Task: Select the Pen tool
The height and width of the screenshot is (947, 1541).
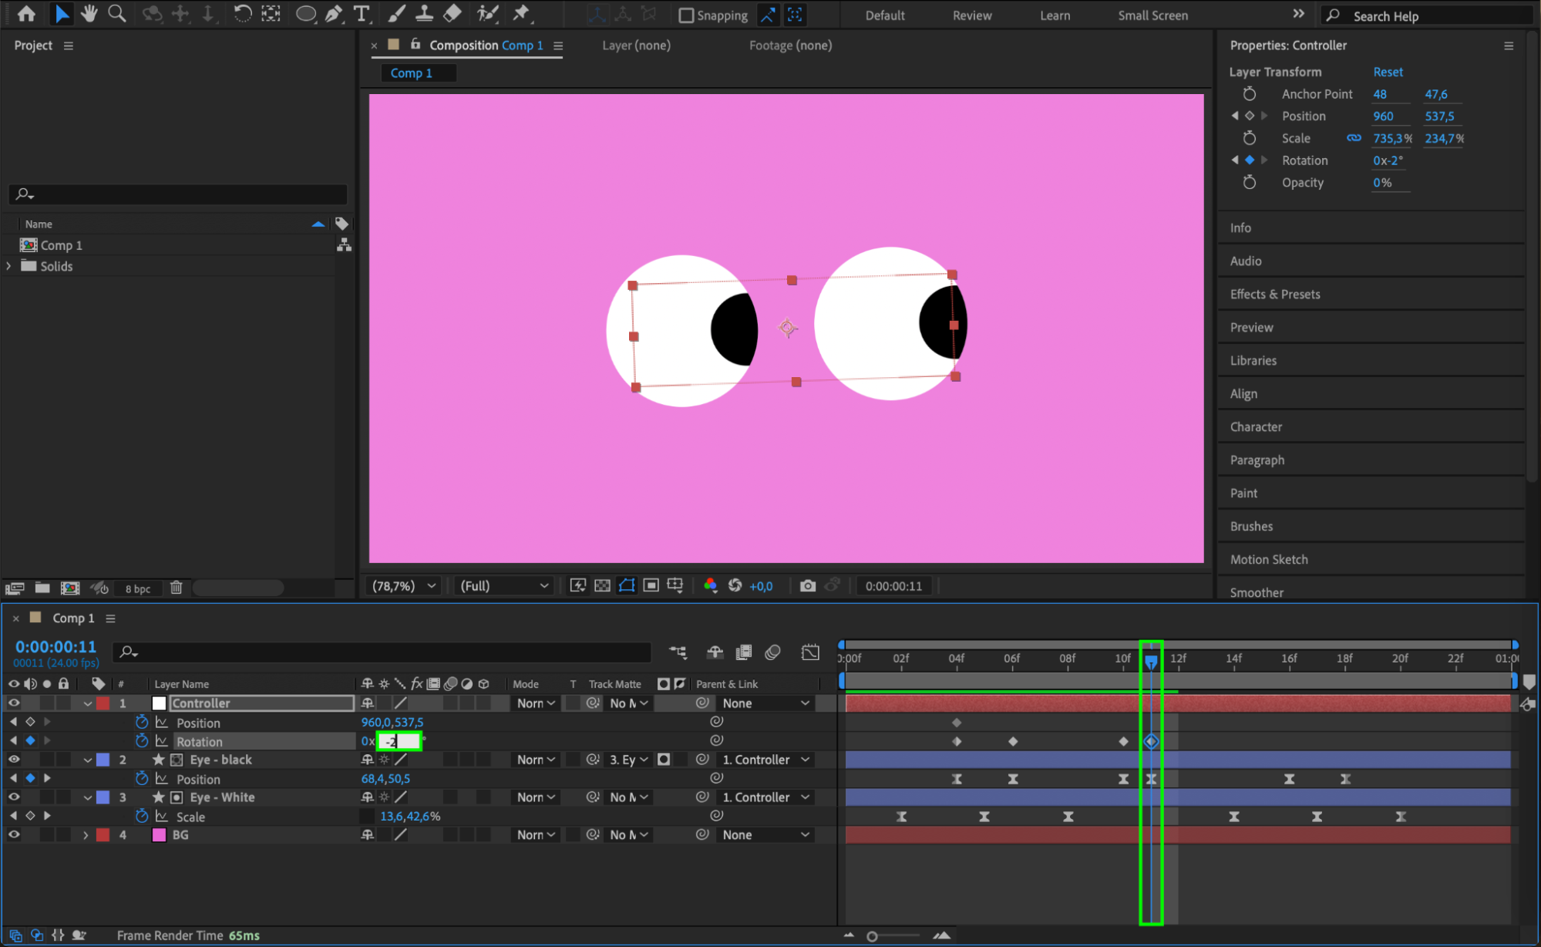Action: pyautogui.click(x=334, y=13)
